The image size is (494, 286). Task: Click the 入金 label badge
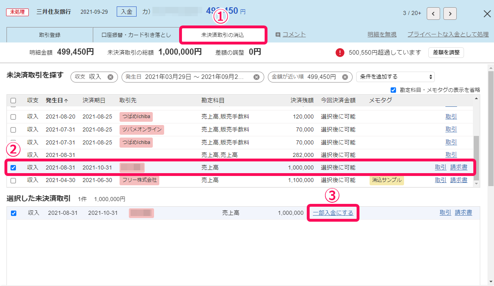[x=127, y=12]
